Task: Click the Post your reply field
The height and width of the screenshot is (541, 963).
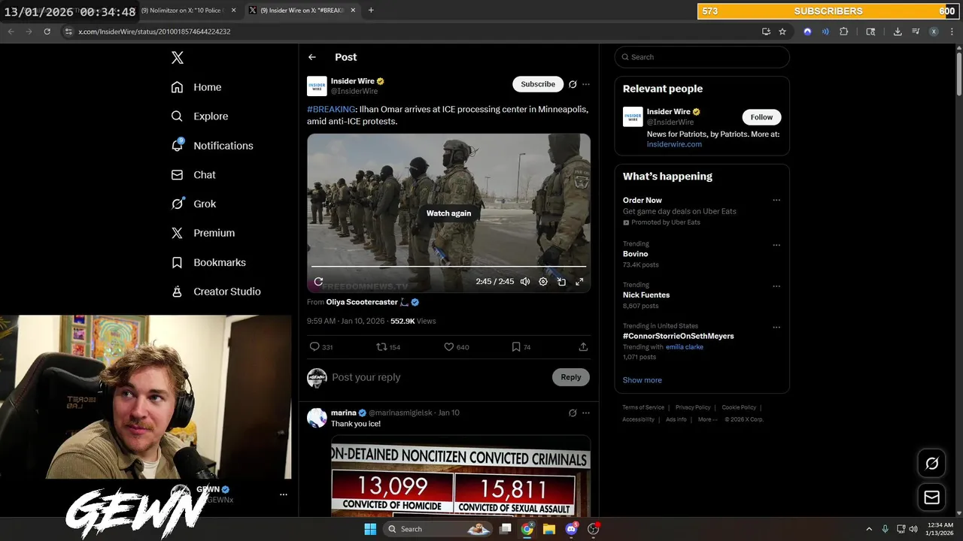Action: click(x=439, y=377)
